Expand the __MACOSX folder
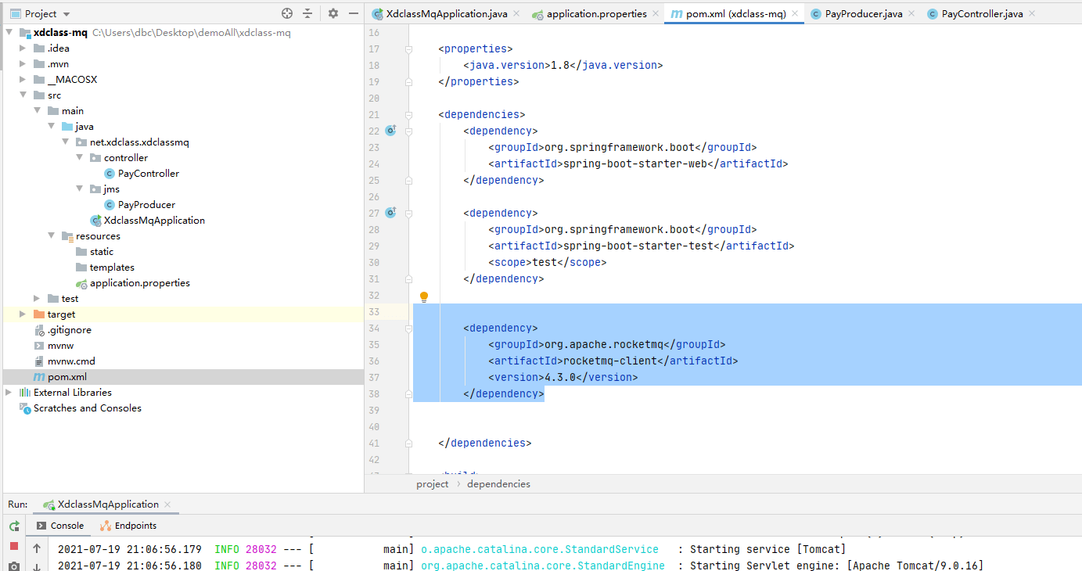This screenshot has width=1082, height=571. tap(23, 80)
